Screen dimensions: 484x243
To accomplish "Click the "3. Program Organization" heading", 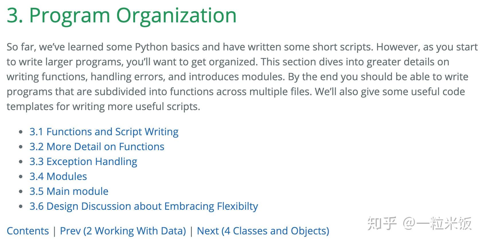I will pyautogui.click(x=122, y=15).
